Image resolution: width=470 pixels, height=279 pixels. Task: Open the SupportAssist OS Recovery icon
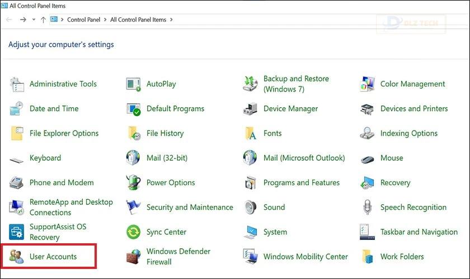[16, 232]
